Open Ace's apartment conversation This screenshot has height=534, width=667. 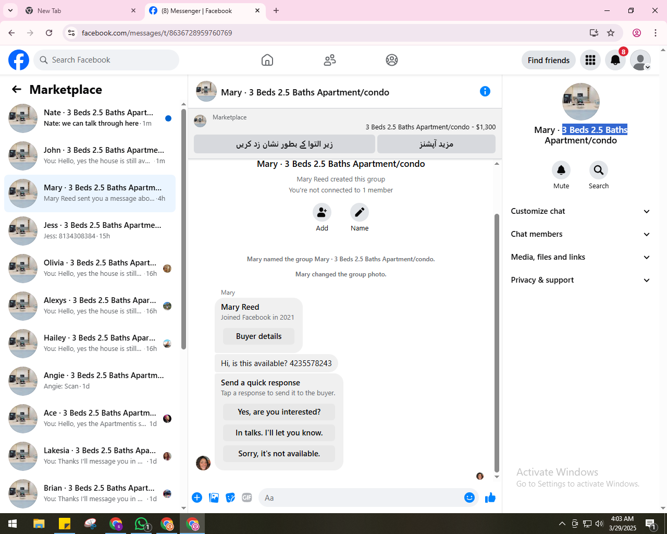tap(90, 419)
